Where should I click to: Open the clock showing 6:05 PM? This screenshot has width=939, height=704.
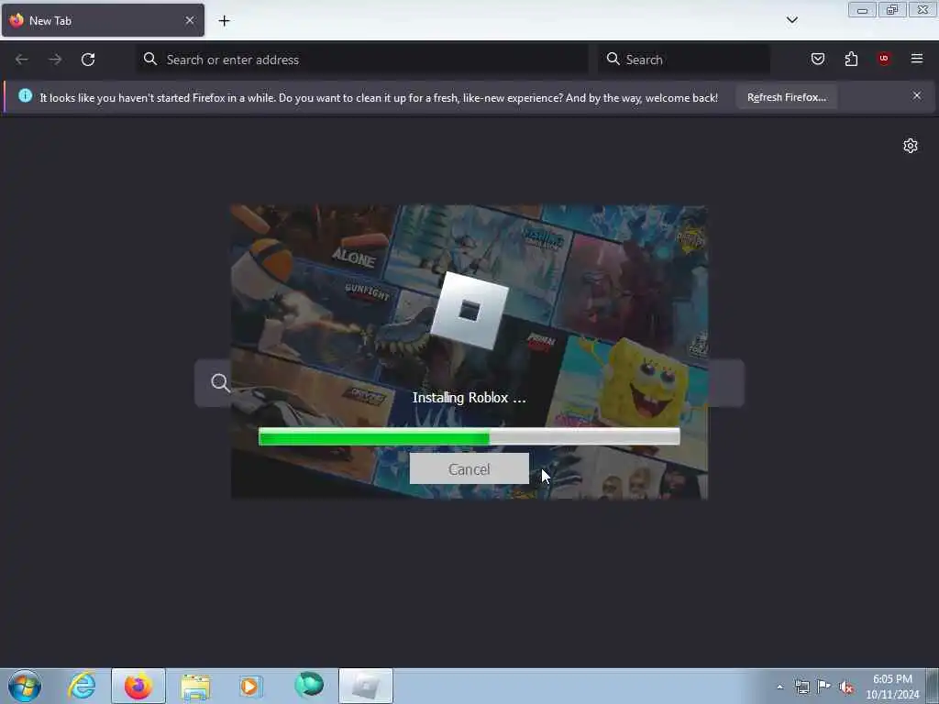892,687
